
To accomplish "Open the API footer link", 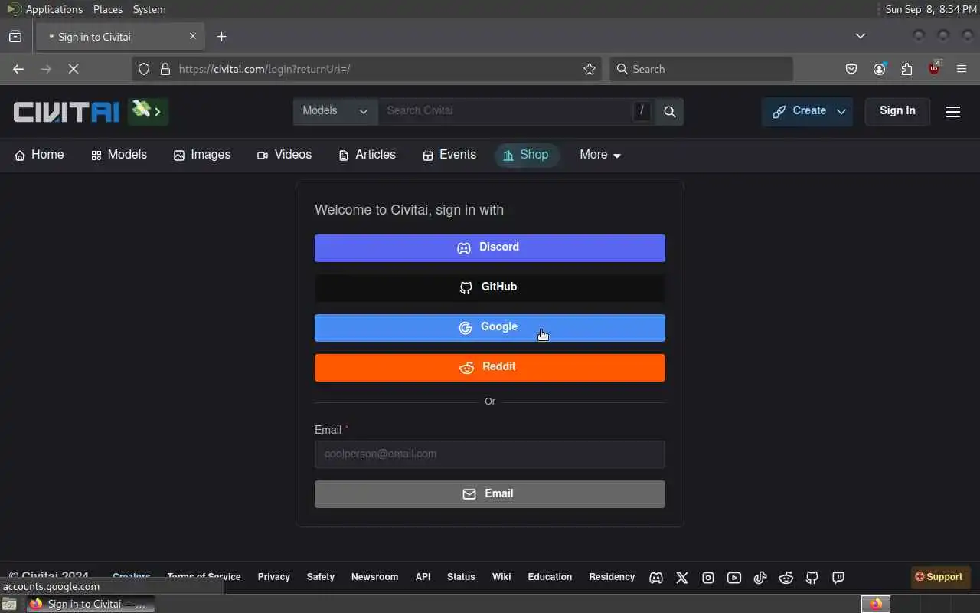I will click(423, 577).
